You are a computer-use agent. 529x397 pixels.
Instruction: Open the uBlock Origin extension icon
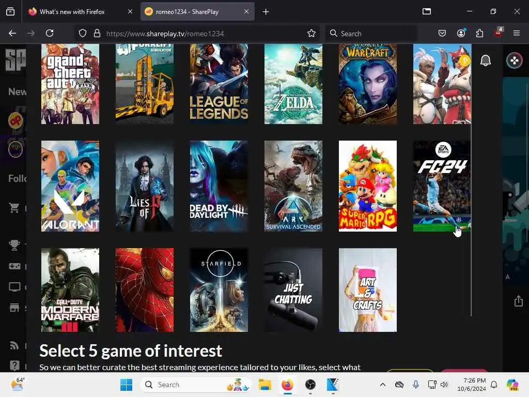click(x=499, y=33)
